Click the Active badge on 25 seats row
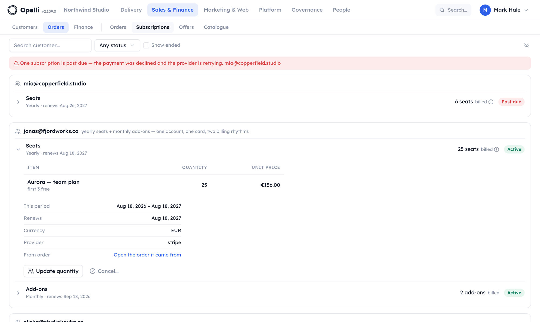This screenshot has height=322, width=540. click(x=514, y=149)
